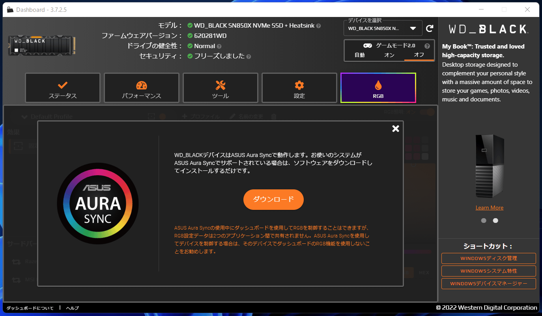Open WINDOWSデバイスマネージャー shortcut
The image size is (542, 316).
pos(489,284)
